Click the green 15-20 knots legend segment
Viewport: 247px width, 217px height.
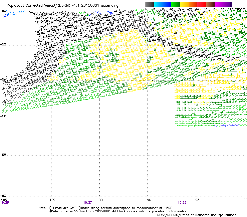pyautogui.click(x=176, y=4)
